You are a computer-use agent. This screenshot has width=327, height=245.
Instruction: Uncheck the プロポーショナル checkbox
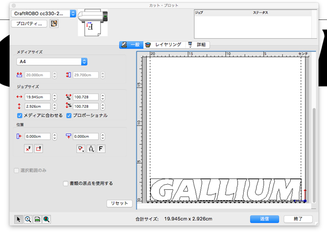[69, 115]
